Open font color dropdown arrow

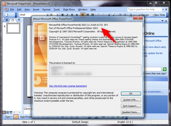click(134, 15)
